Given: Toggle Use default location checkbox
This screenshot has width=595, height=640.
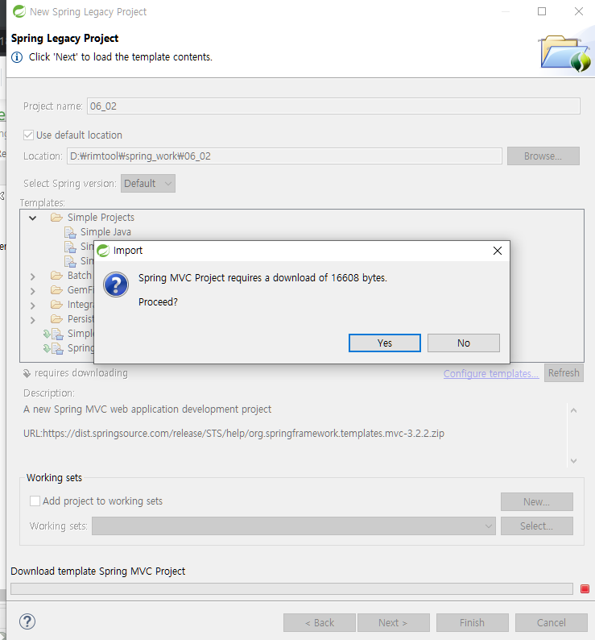Looking at the screenshot, I should [x=28, y=135].
